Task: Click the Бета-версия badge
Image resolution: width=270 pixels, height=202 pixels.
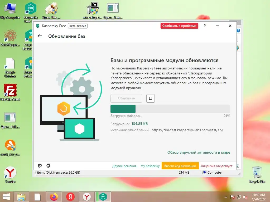Action: click(78, 26)
